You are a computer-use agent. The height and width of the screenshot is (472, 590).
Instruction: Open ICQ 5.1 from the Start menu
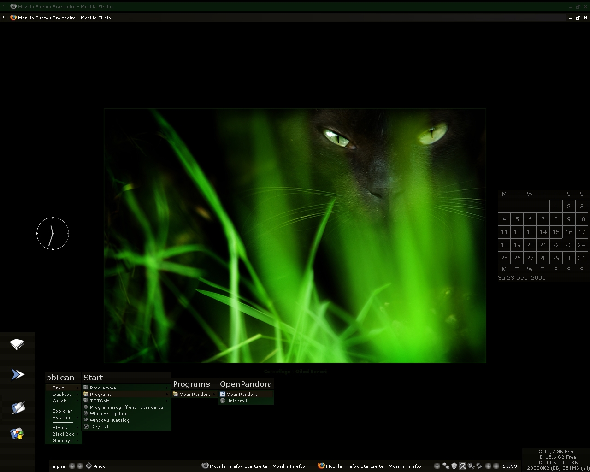click(99, 426)
